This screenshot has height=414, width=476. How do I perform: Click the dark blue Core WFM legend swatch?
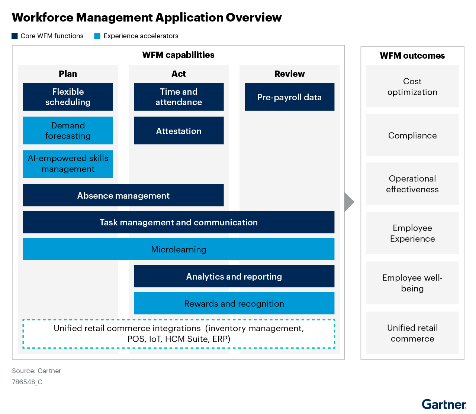15,36
